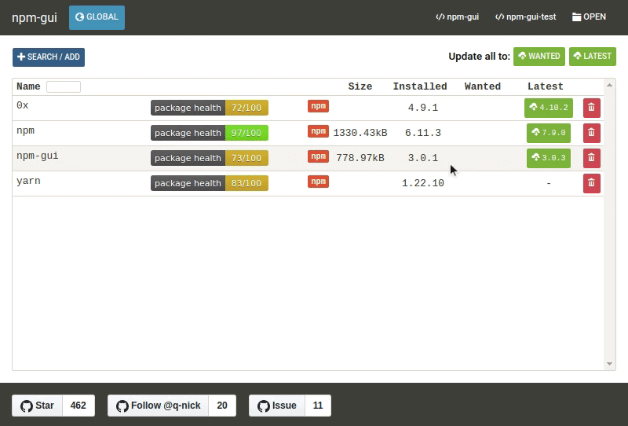628x426 pixels.
Task: Click installed version 1.22.10
Action: coord(423,183)
